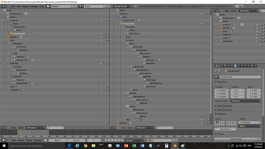Open the Rotation Mode XYZ Euler dropdown
265x149 pixels.
pos(245,101)
